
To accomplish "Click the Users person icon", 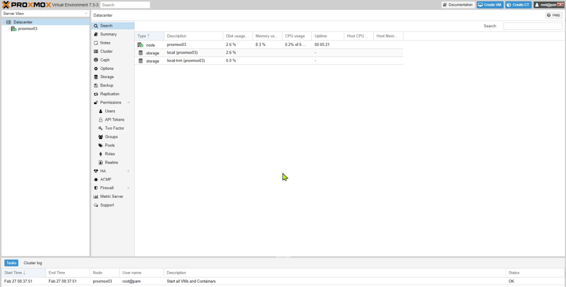I will pyautogui.click(x=100, y=111).
